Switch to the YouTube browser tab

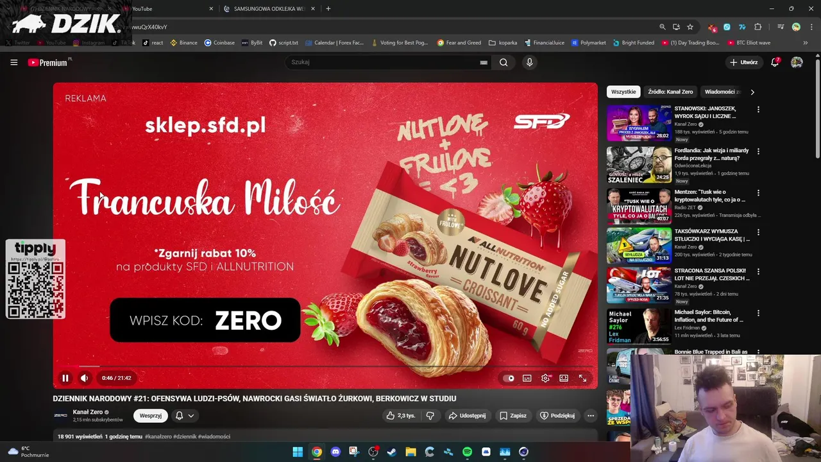point(168,9)
